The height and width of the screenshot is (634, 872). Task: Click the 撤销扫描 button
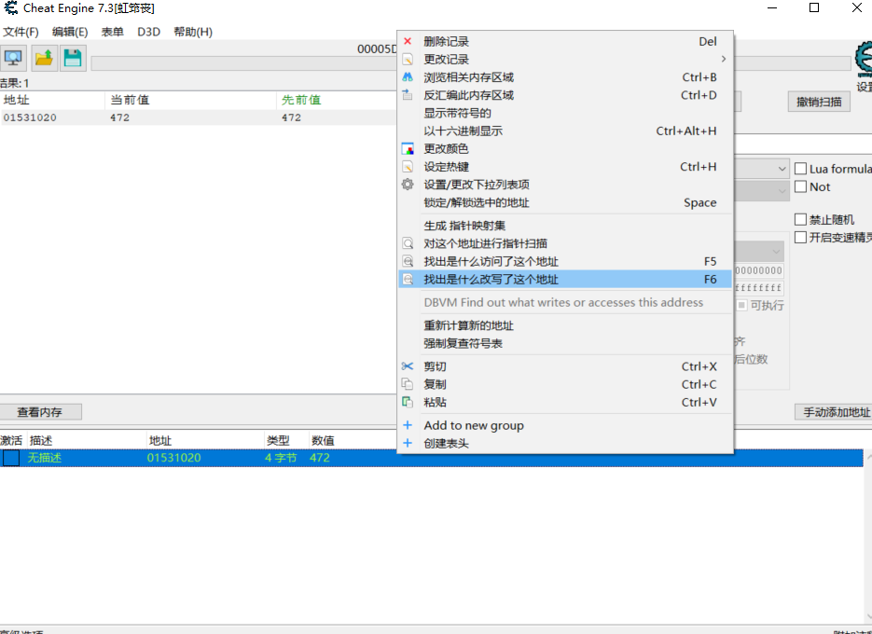click(x=819, y=102)
